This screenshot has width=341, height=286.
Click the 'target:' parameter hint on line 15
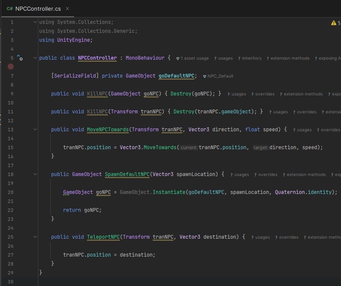(260, 147)
